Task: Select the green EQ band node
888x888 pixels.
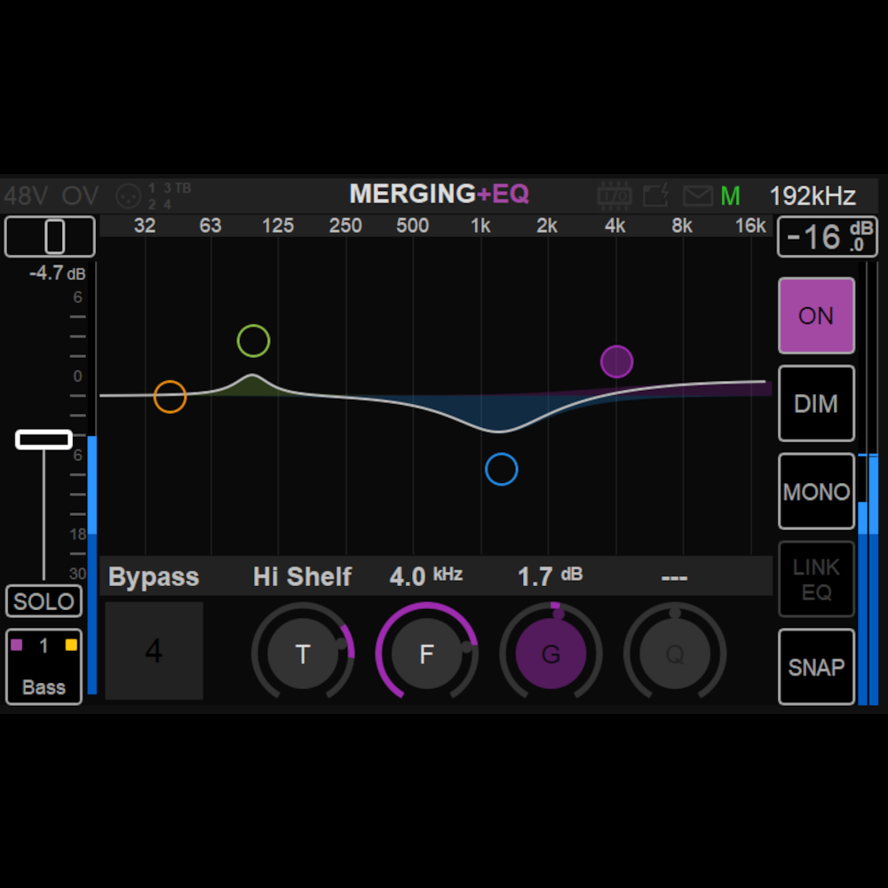Action: tap(253, 341)
